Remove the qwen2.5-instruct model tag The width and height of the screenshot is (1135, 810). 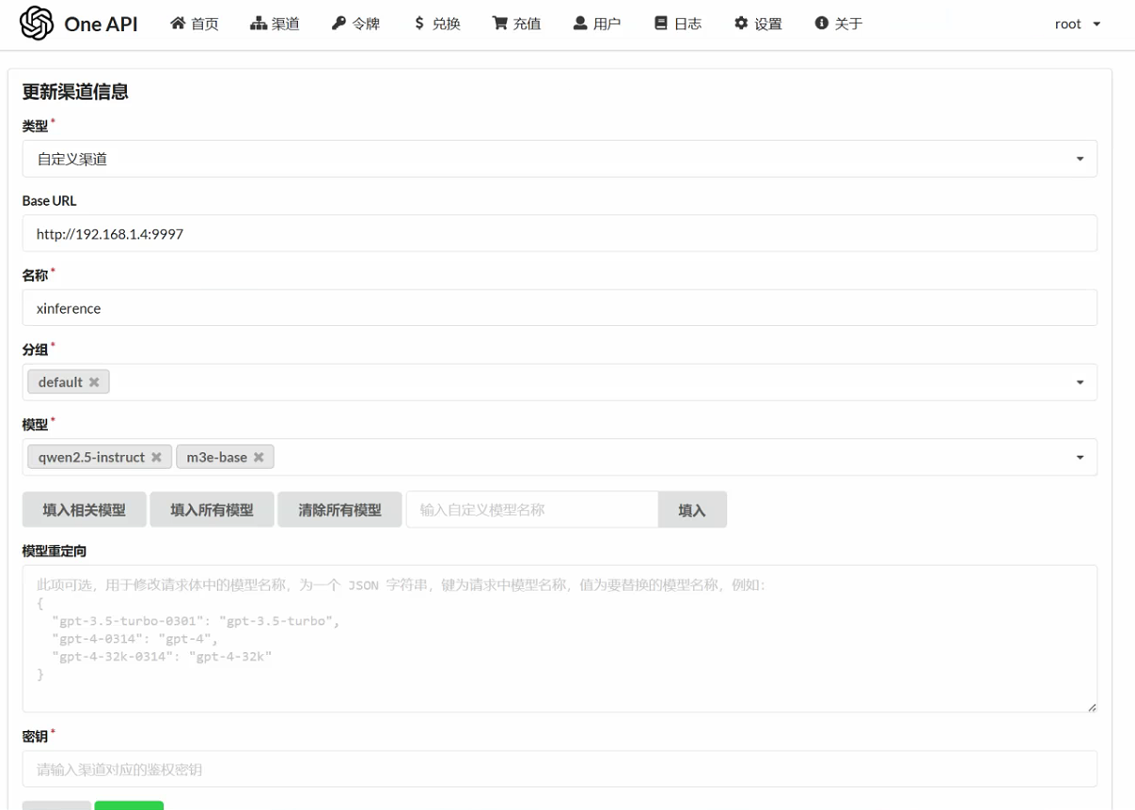click(x=156, y=458)
